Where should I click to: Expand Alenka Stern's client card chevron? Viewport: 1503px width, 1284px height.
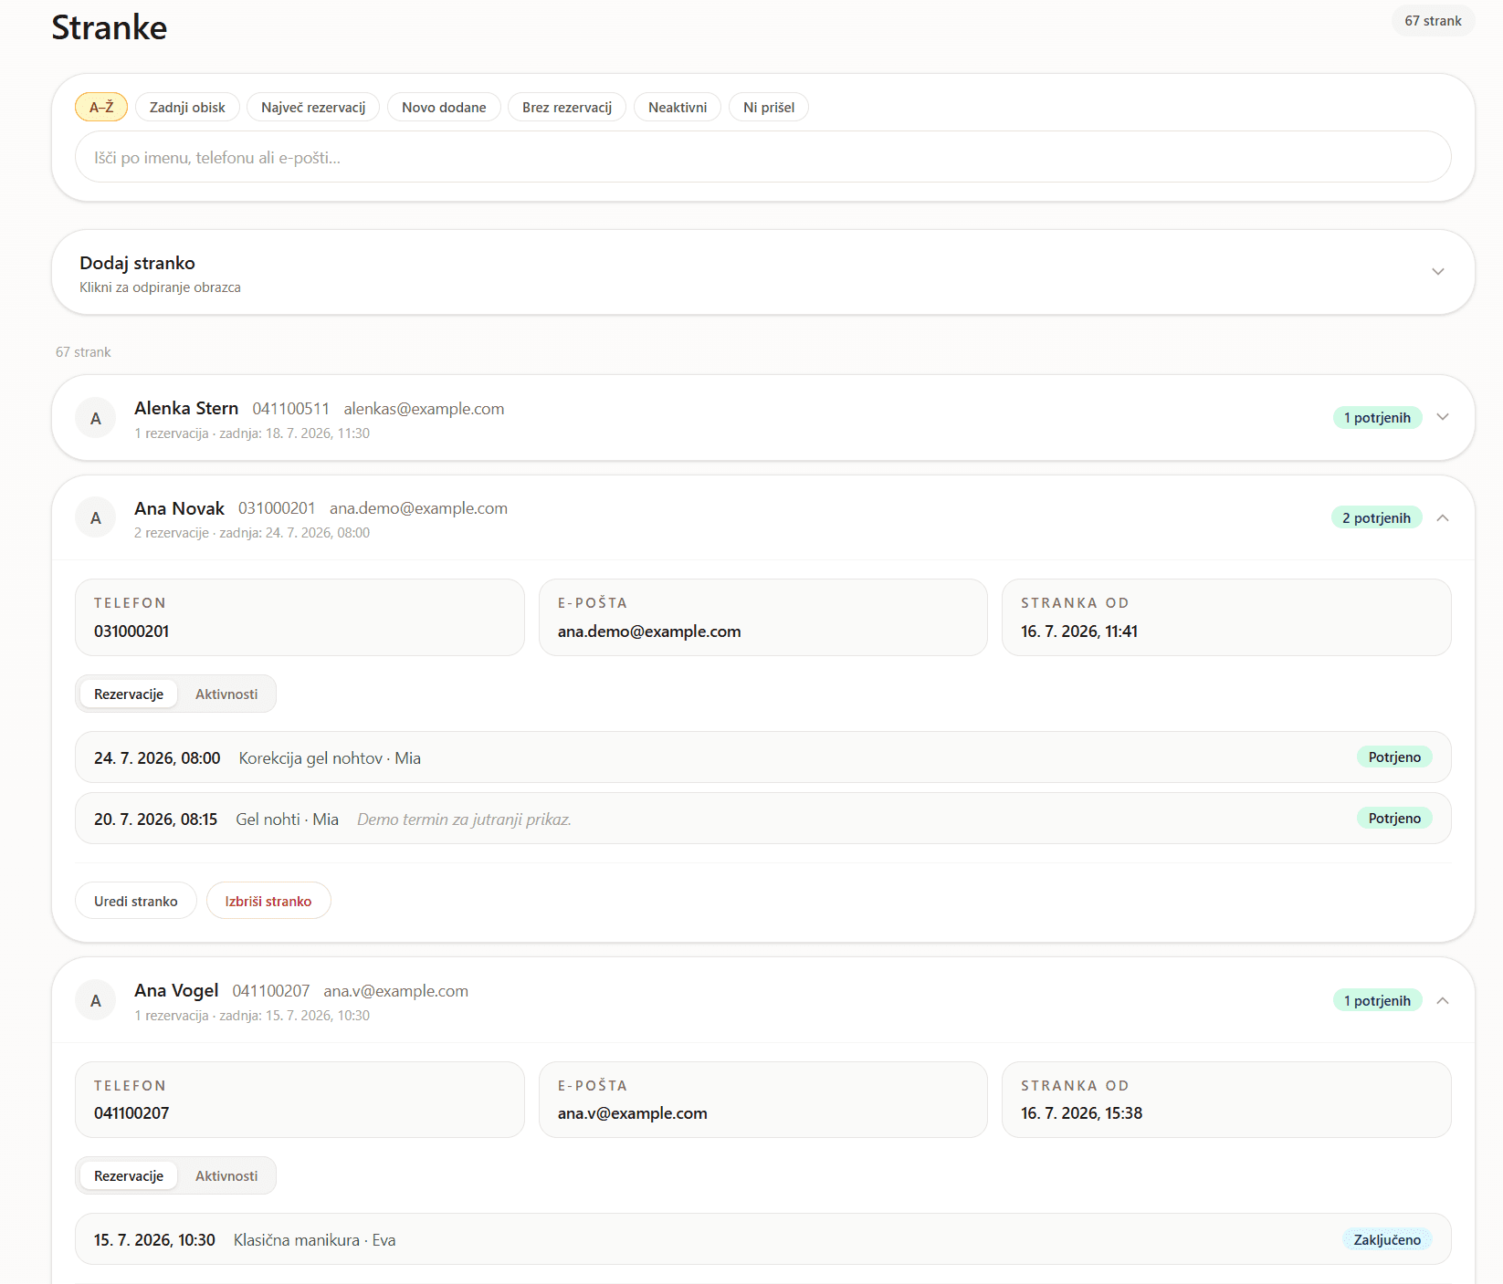click(x=1443, y=417)
